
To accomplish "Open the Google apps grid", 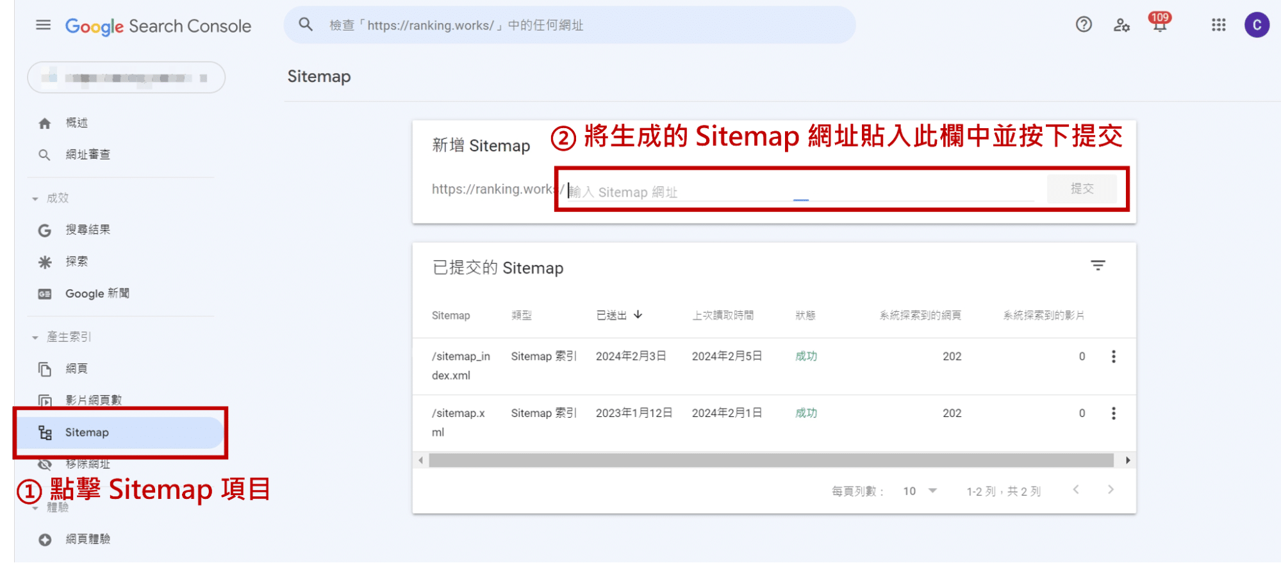I will pyautogui.click(x=1218, y=25).
